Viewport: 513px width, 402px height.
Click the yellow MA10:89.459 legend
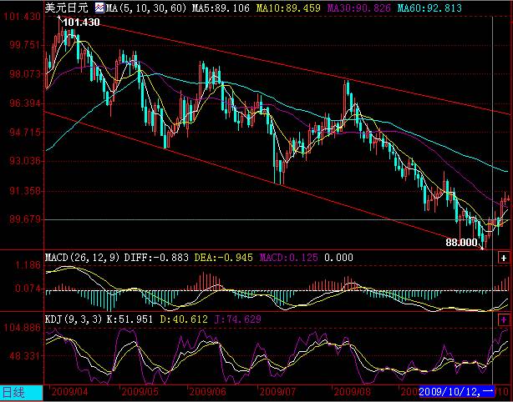pos(280,7)
